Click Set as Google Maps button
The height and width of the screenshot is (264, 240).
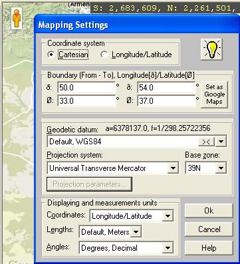click(x=214, y=94)
